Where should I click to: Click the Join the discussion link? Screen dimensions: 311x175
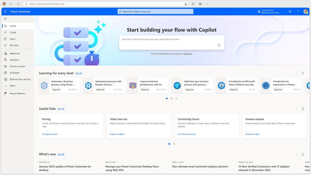187,134
